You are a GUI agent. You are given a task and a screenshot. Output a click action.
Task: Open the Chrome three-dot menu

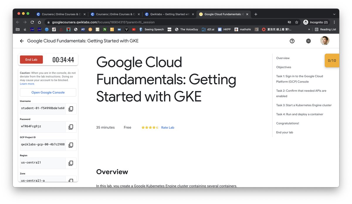click(334, 22)
